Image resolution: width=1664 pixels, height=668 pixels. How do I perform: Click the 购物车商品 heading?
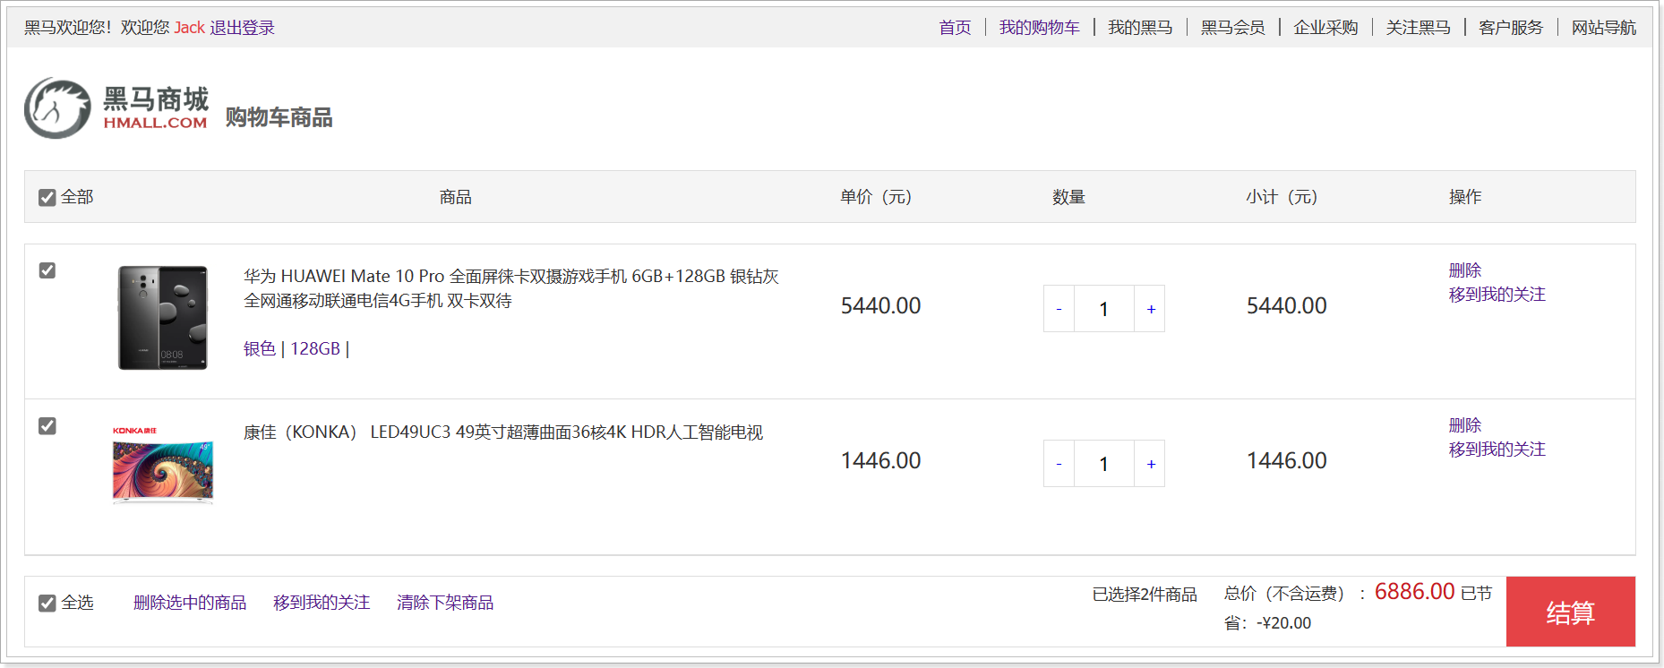pyautogui.click(x=279, y=117)
